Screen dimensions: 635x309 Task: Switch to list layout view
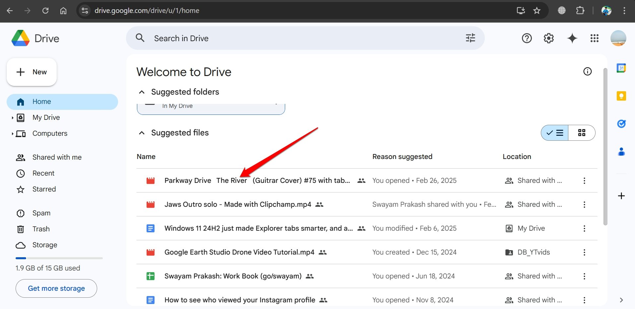click(555, 133)
